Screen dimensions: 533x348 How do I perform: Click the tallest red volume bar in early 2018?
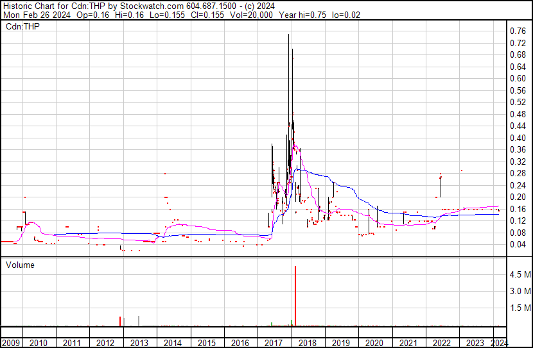pyautogui.click(x=295, y=296)
